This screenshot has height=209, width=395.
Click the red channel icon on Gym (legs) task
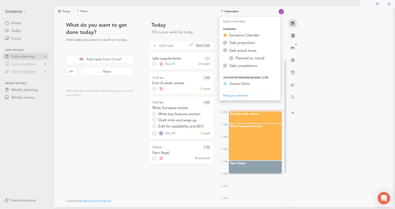pos(161,158)
